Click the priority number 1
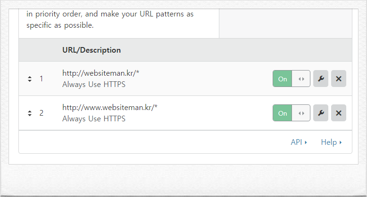 42,79
